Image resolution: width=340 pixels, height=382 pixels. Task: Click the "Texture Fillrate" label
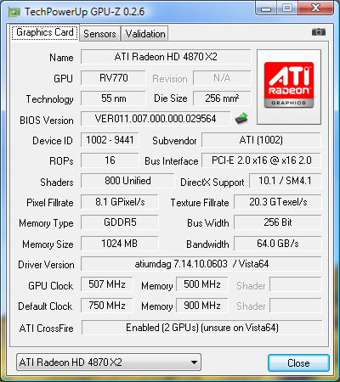(200, 203)
